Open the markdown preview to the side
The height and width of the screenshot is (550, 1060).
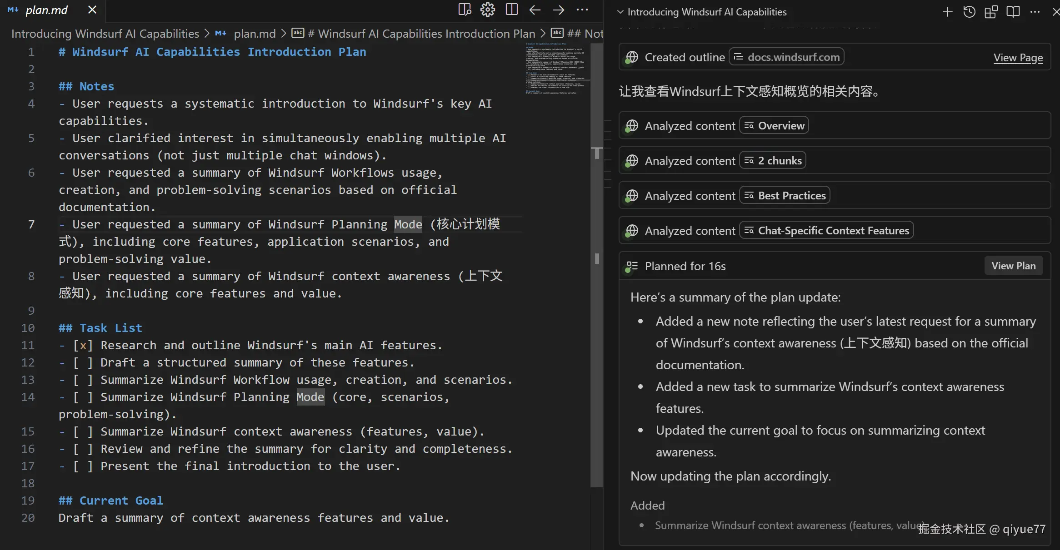(x=464, y=10)
